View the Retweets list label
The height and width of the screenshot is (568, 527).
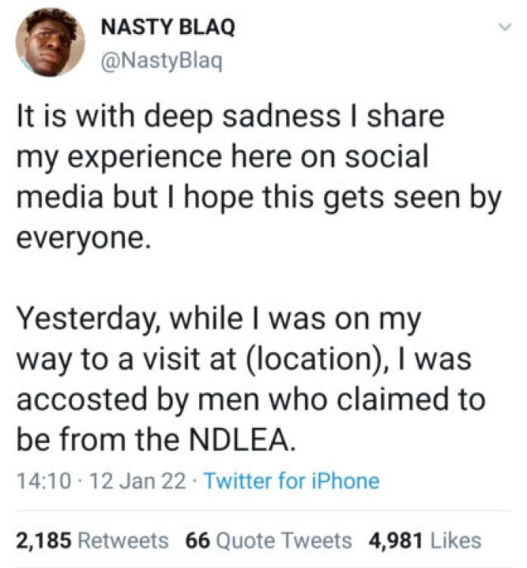123,540
